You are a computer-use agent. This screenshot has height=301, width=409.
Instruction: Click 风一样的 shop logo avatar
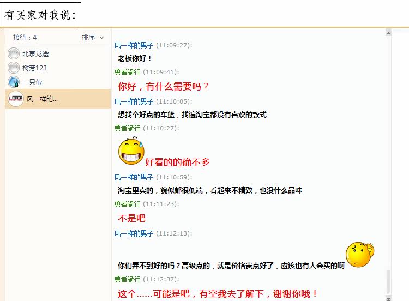(x=16, y=99)
